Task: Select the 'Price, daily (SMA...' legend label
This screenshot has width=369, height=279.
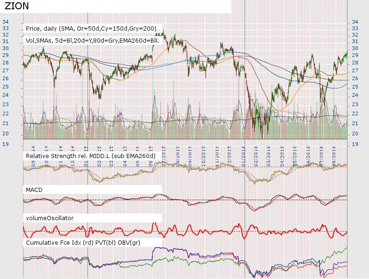Action: (x=91, y=29)
